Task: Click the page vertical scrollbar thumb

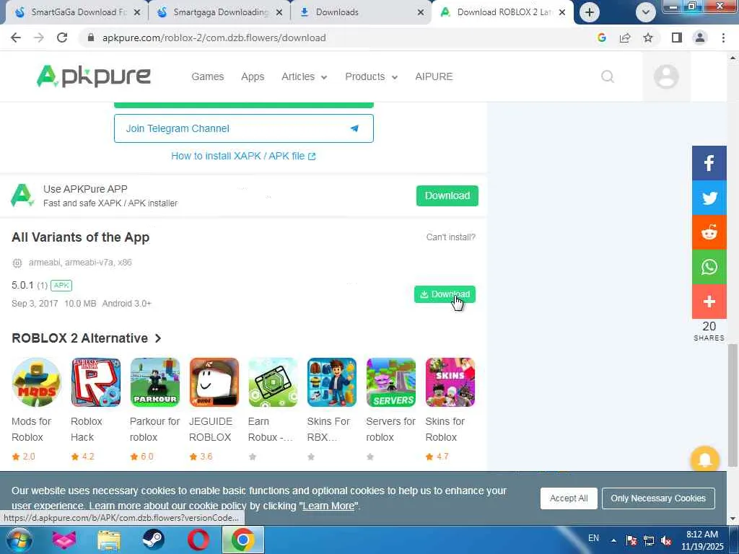Action: 732,405
